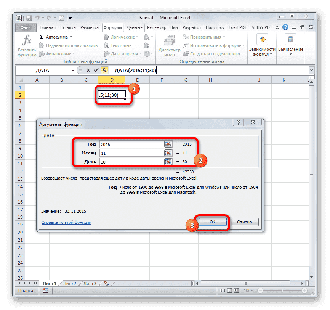Click inside the Месяц input field
This screenshot has height=310, width=330.
[x=133, y=153]
